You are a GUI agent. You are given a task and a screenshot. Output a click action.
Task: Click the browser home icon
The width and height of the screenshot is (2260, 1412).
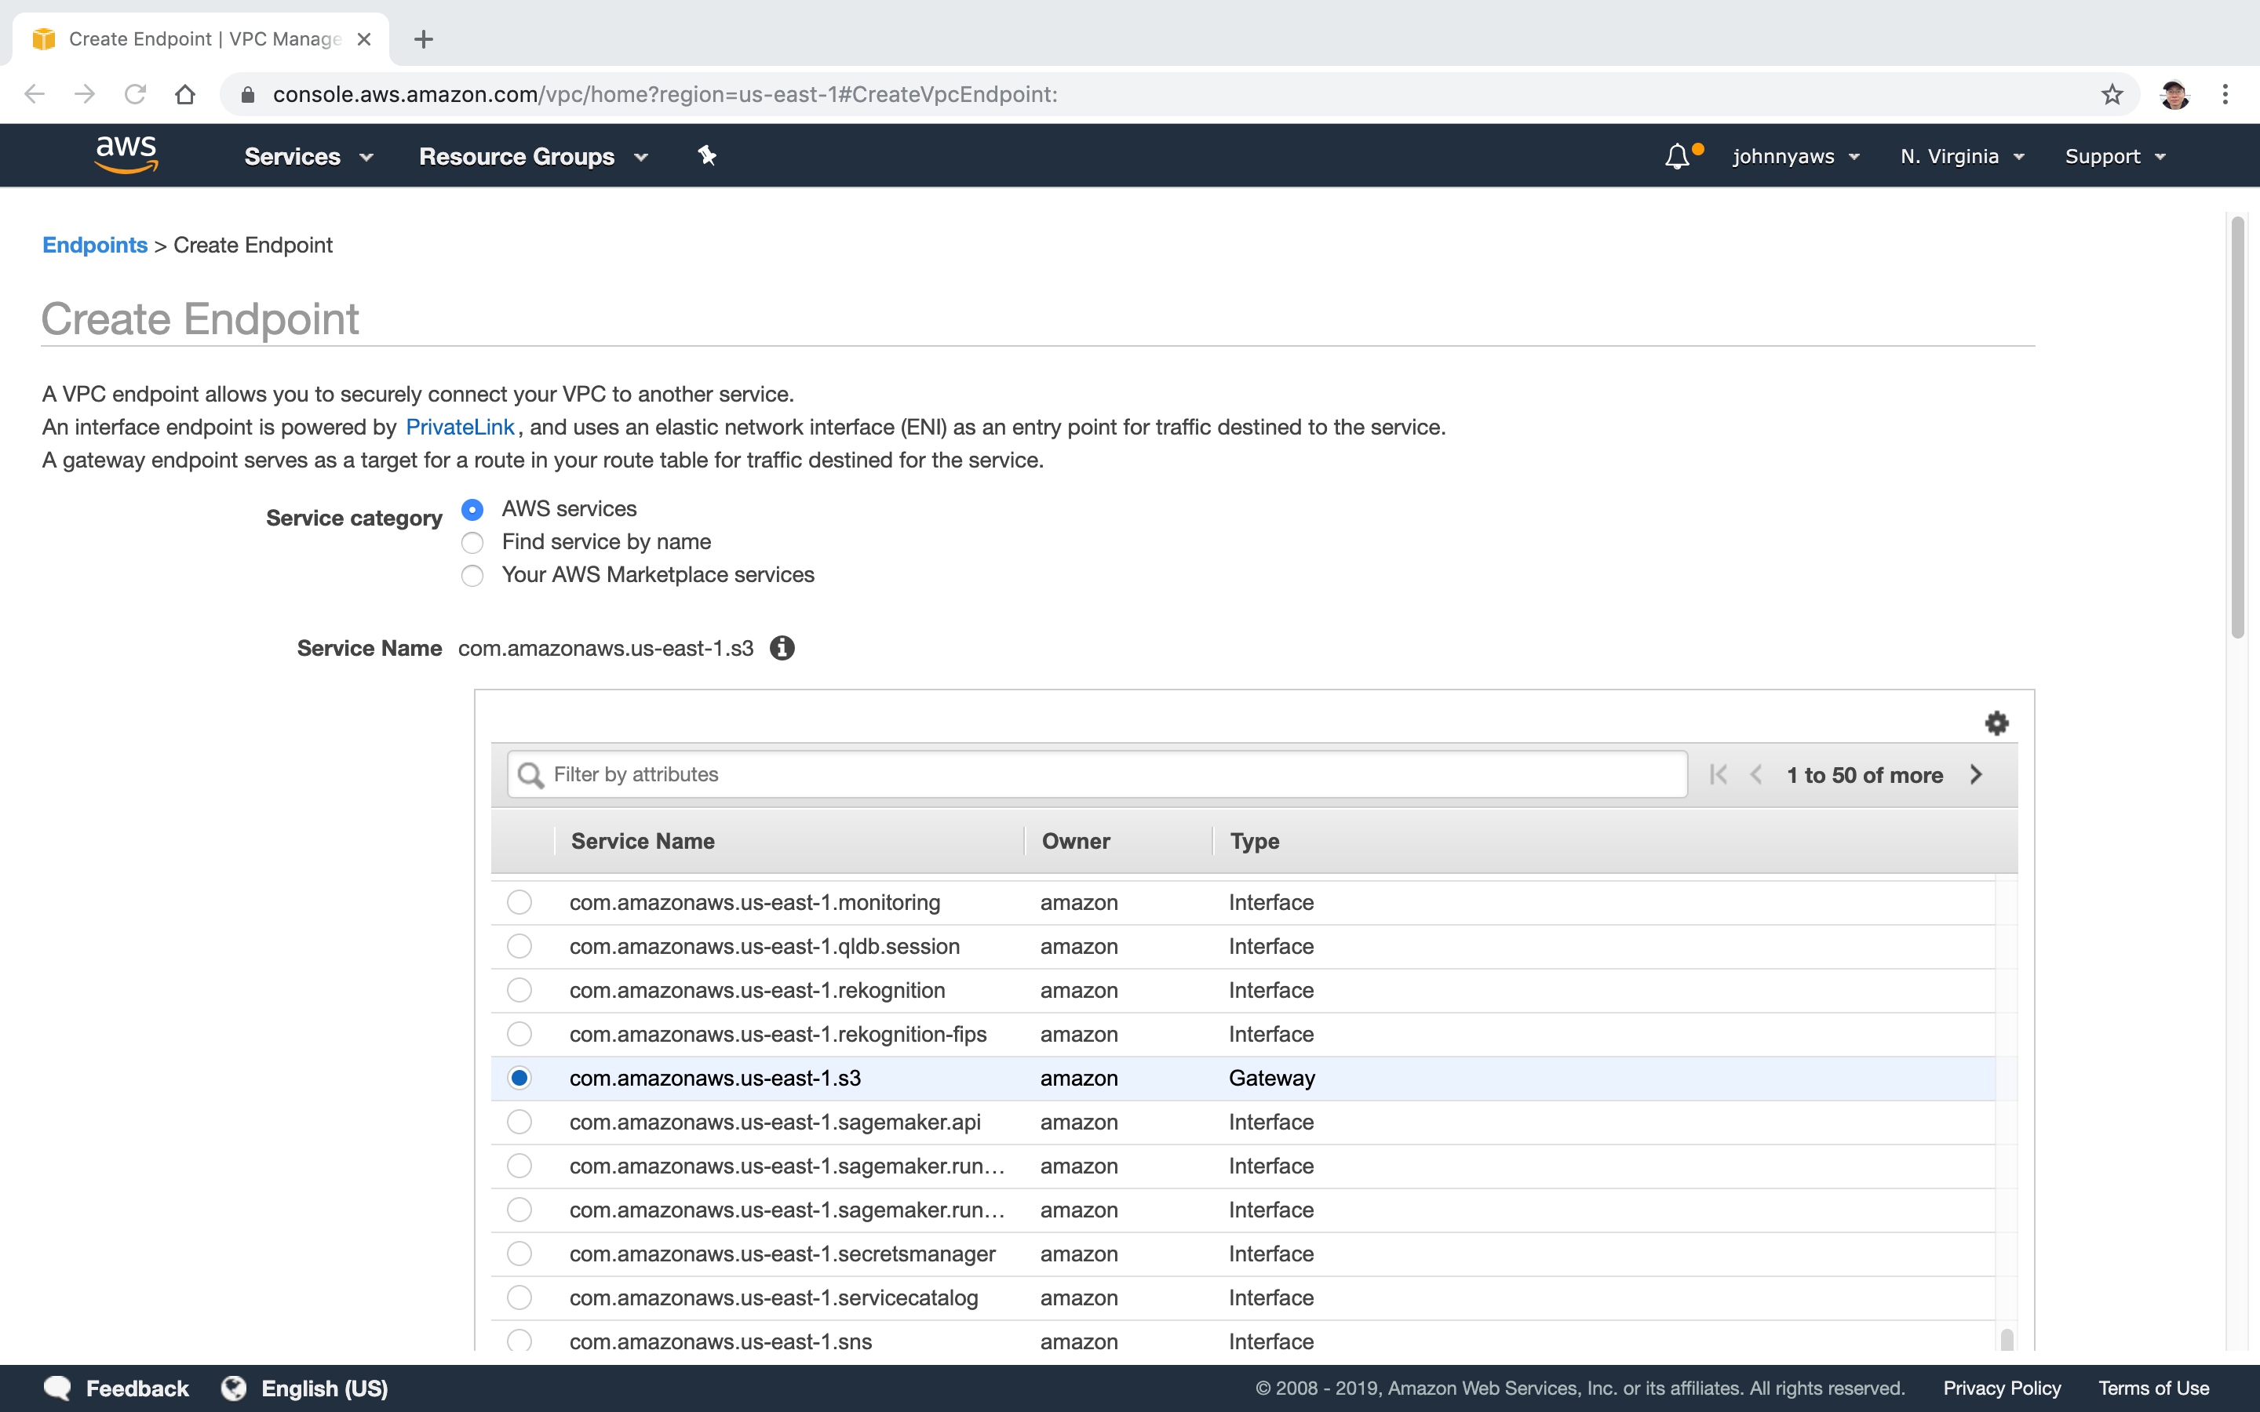[185, 94]
